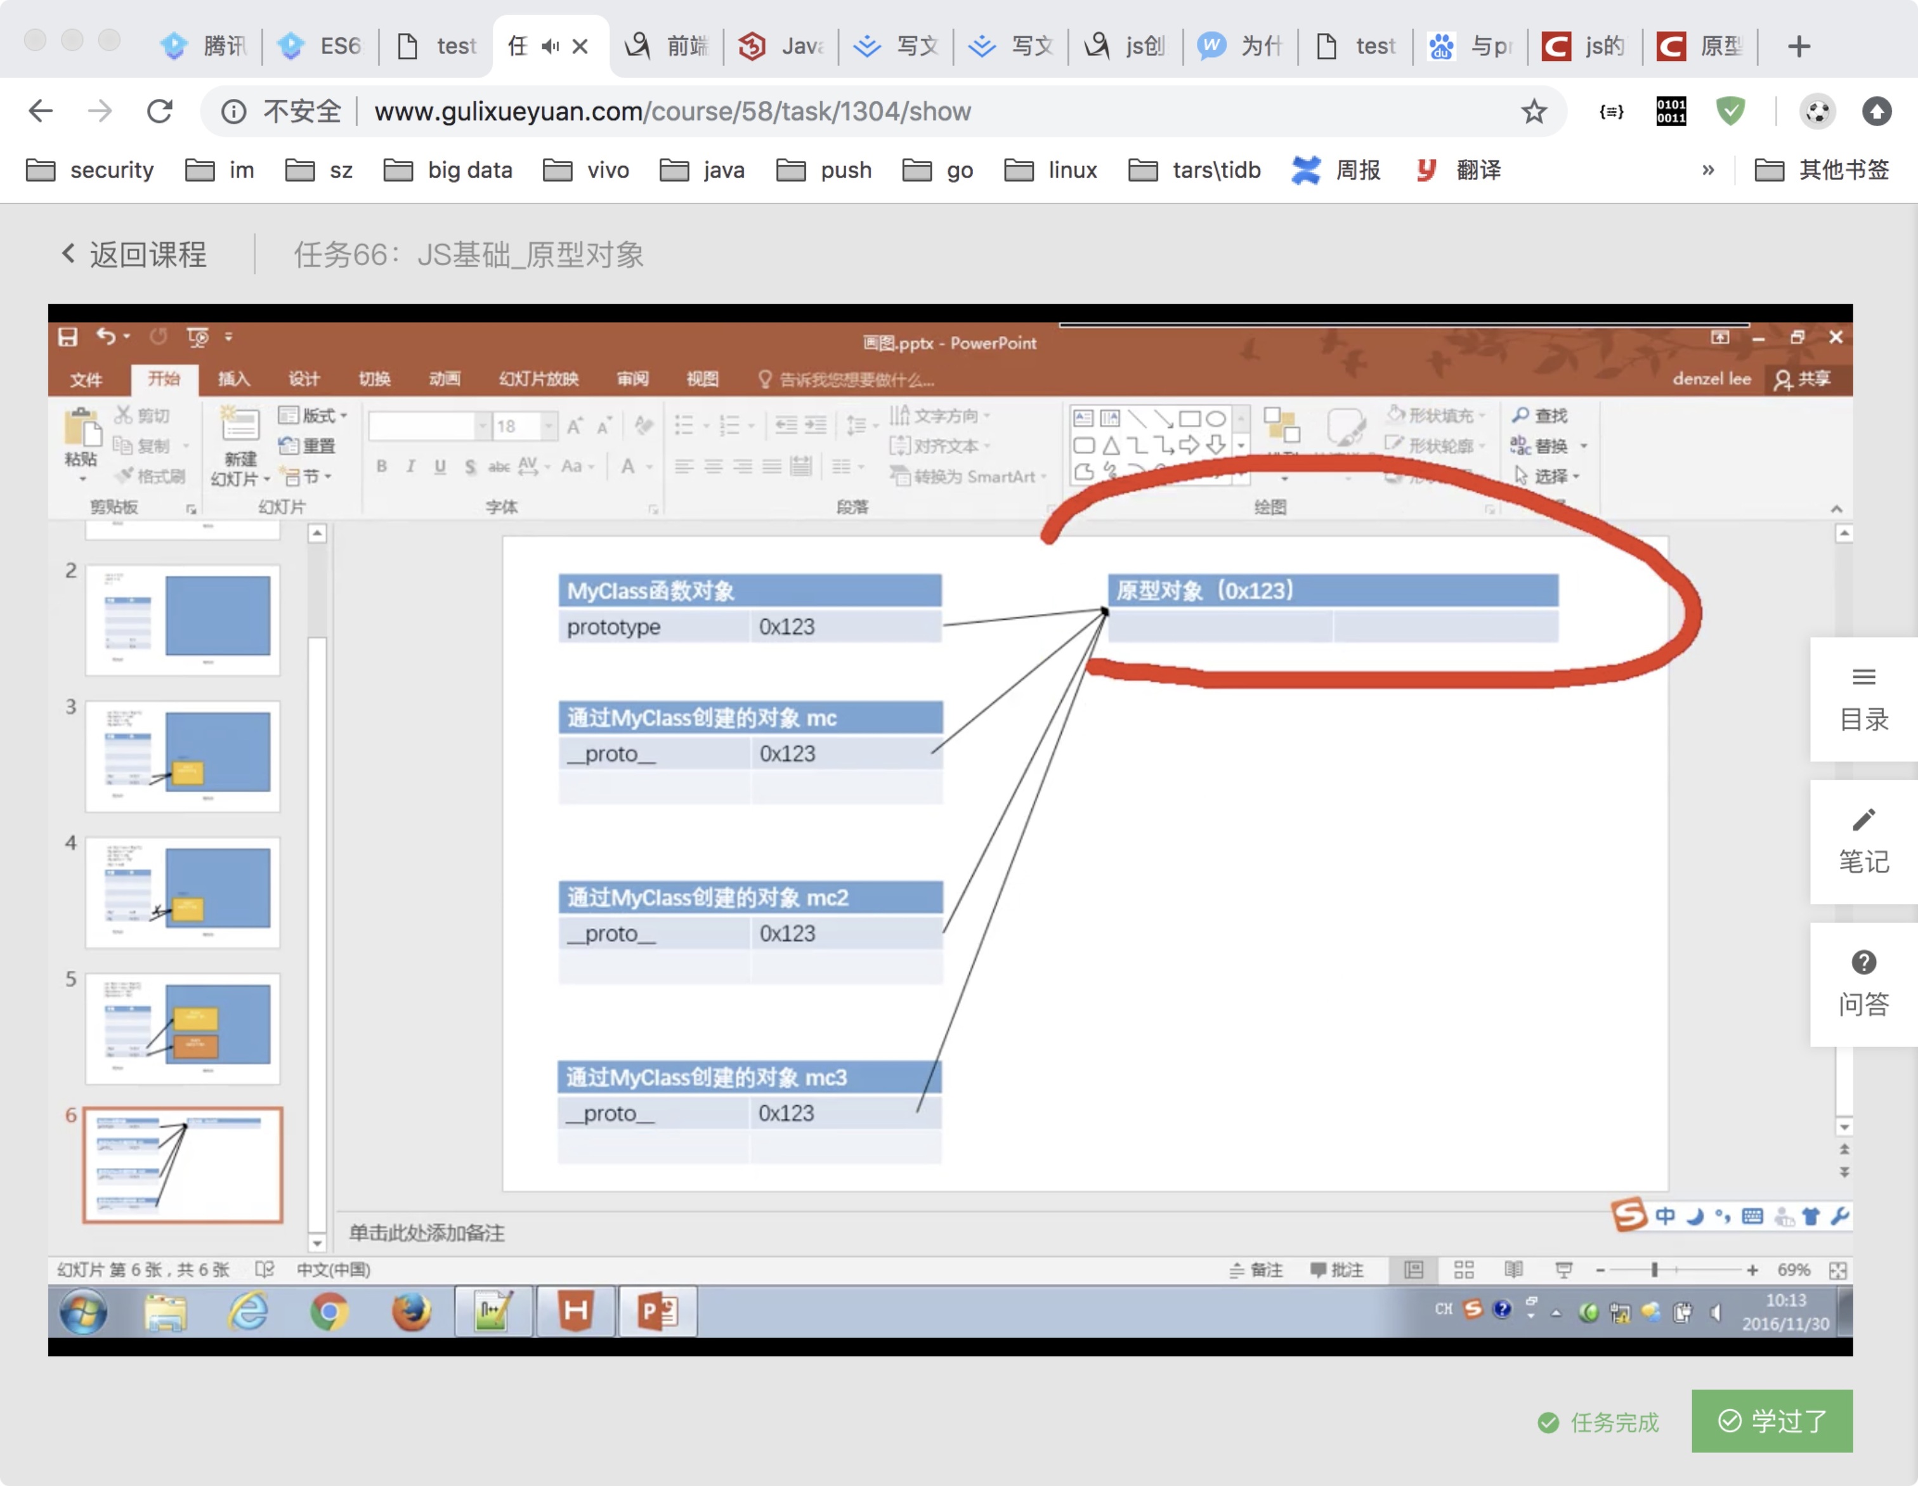Bookmark this page with star icon

coord(1534,112)
